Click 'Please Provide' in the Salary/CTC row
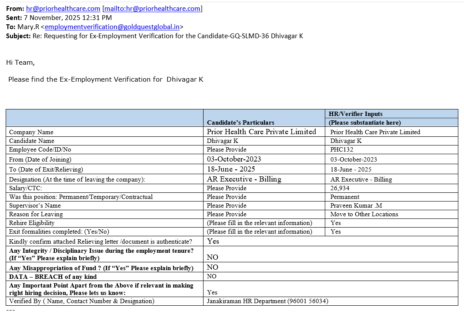 coord(227,188)
